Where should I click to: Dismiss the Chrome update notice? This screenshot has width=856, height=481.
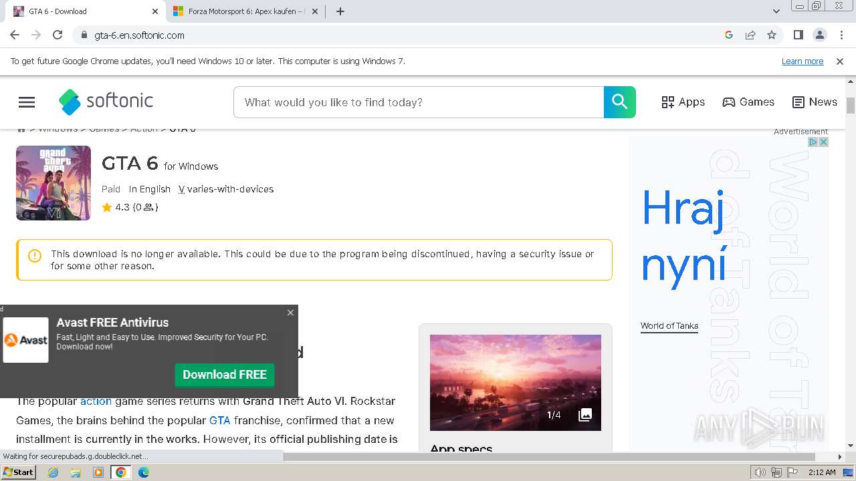[x=840, y=61]
